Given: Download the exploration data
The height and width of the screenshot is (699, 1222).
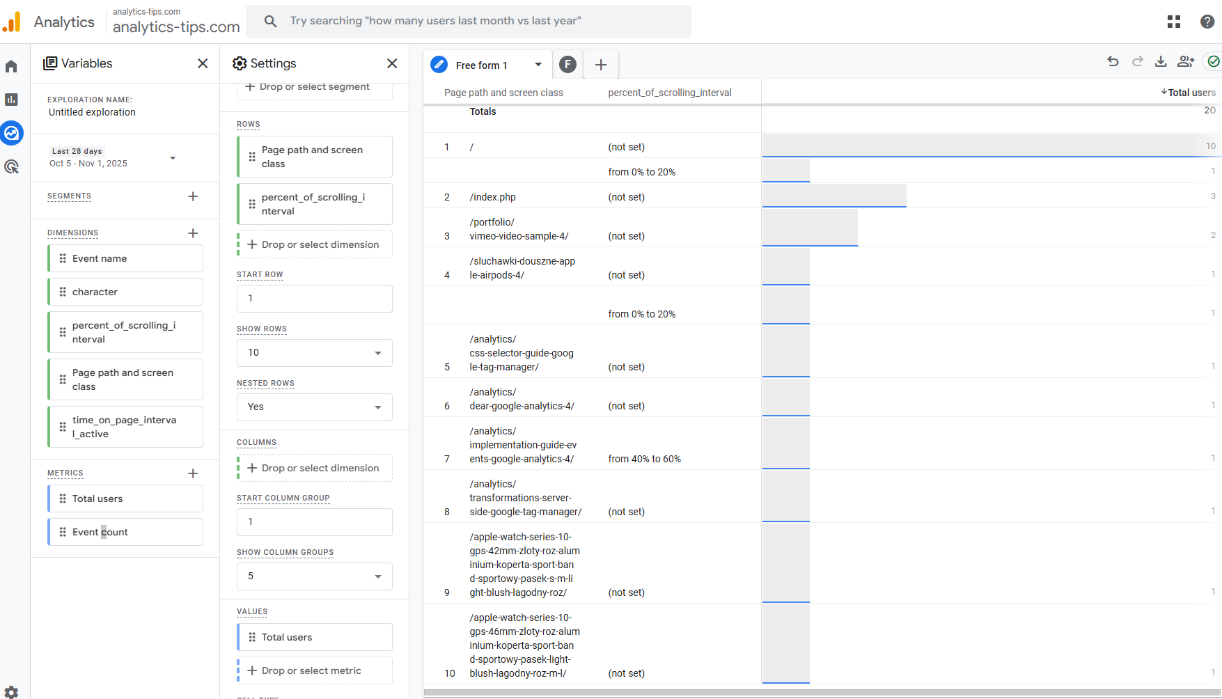Looking at the screenshot, I should click(x=1161, y=62).
